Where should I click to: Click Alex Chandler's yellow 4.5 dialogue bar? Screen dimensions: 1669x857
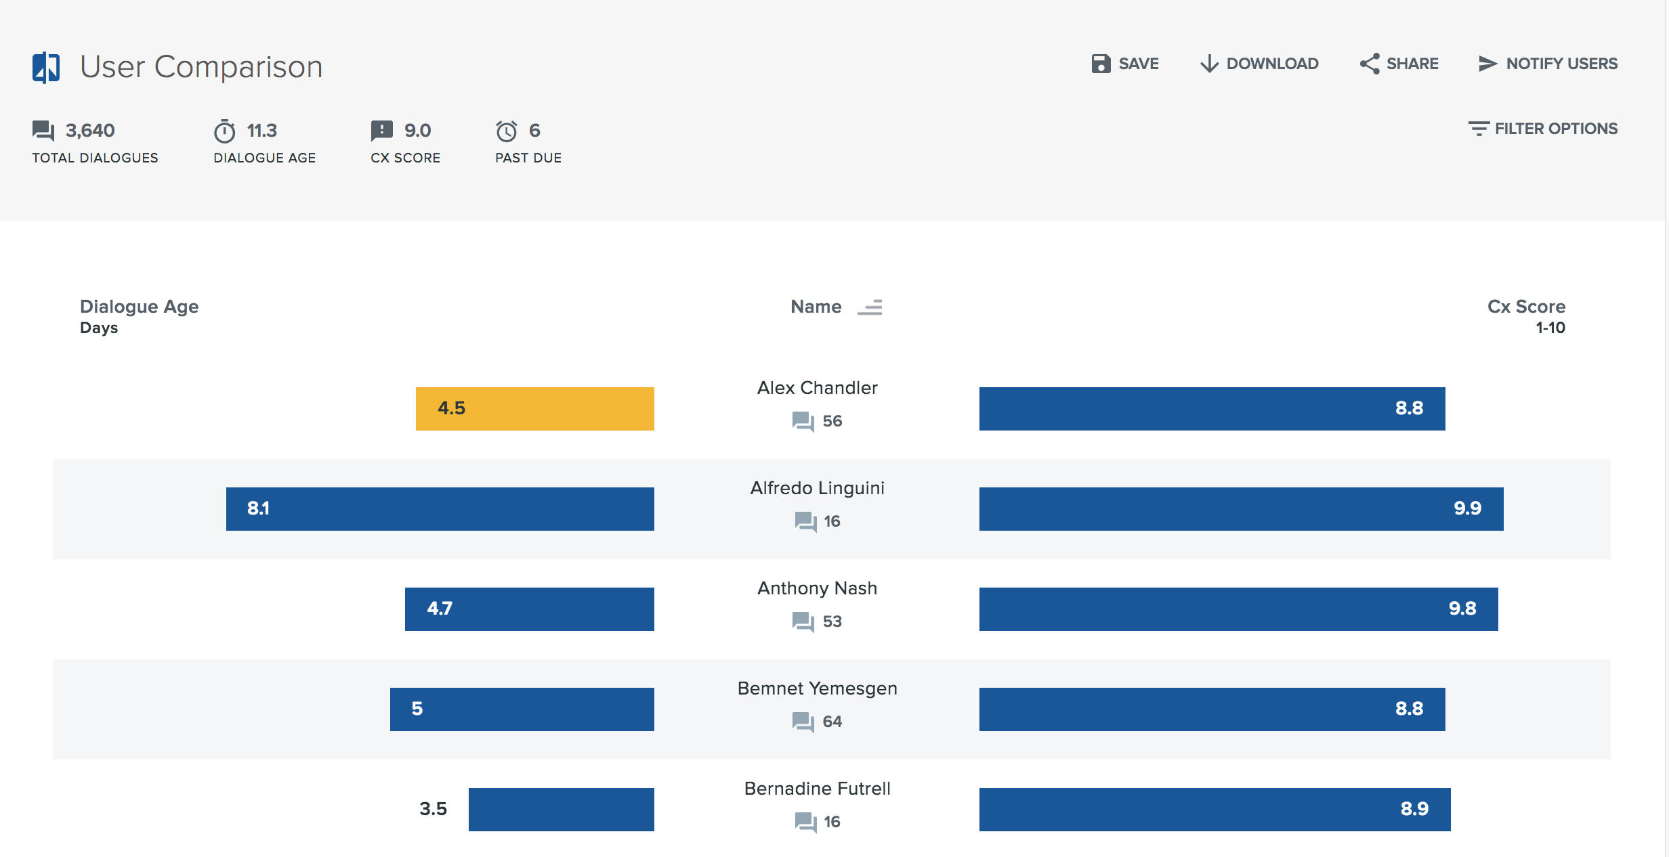click(534, 408)
